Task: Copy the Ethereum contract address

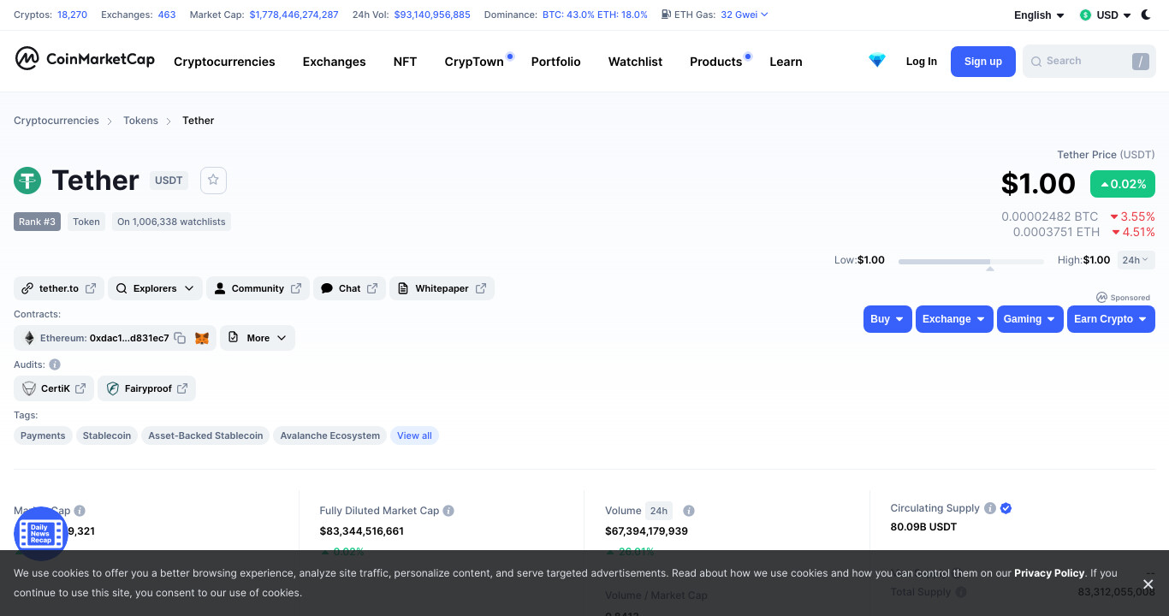Action: point(180,338)
